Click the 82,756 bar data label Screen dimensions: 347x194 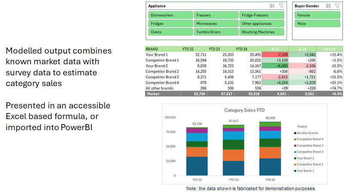tap(197, 124)
